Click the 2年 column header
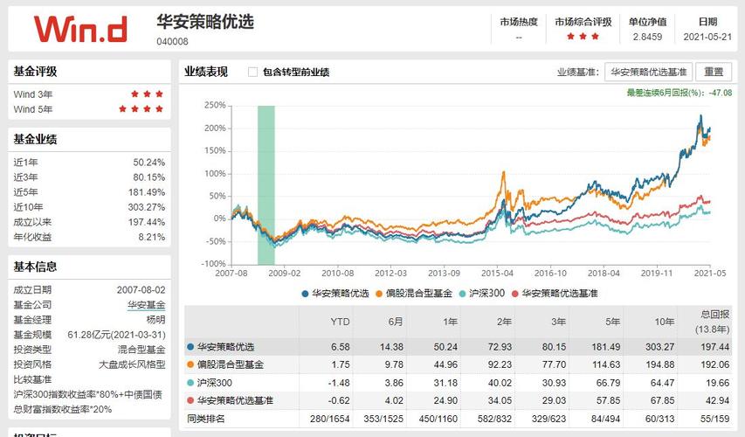The width and height of the screenshot is (745, 437). coord(504,322)
